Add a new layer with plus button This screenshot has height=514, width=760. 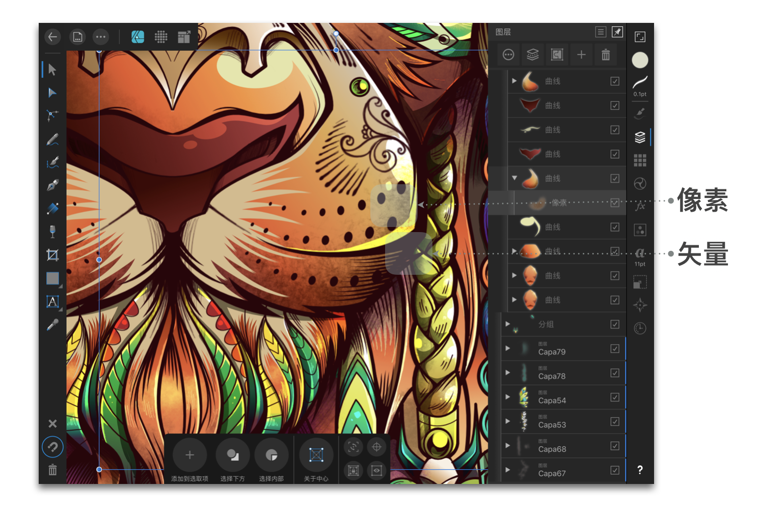click(581, 54)
